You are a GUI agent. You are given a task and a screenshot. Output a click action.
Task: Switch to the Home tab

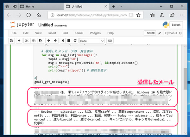(x=41, y=6)
